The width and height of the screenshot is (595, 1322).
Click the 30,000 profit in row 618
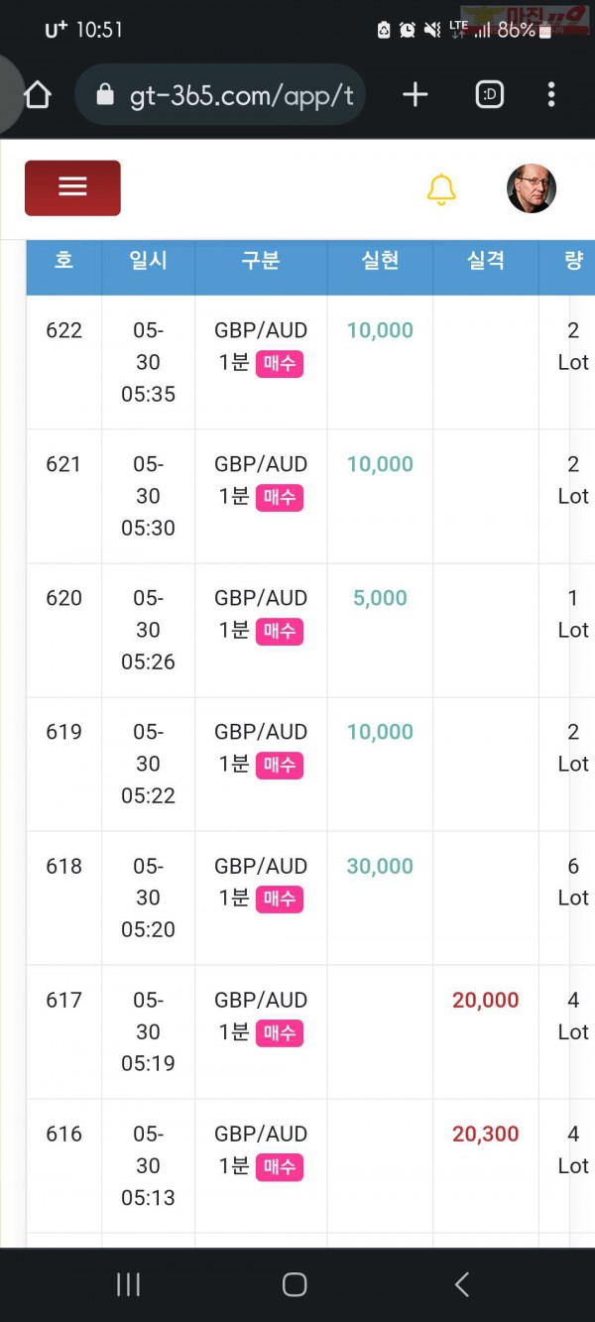click(x=380, y=866)
